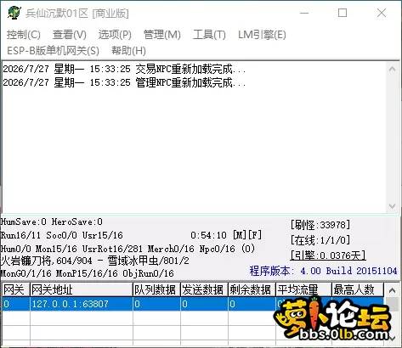
Task: Click log pane scrollbar down arrow
Action: 393,206
